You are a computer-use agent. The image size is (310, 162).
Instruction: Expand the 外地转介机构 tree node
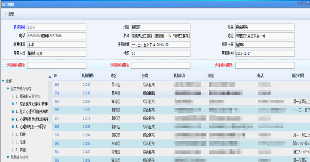8,157
